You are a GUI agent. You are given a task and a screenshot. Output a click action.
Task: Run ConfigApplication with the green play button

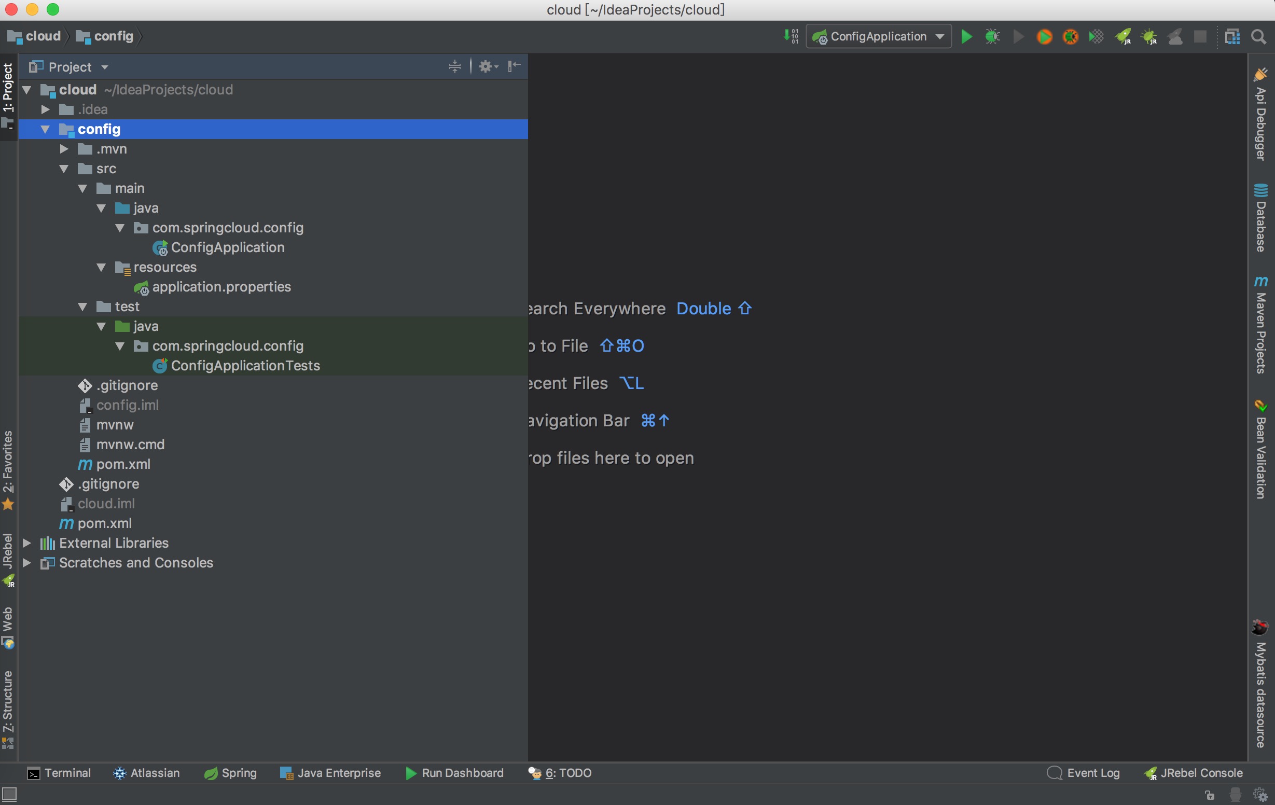pos(966,36)
